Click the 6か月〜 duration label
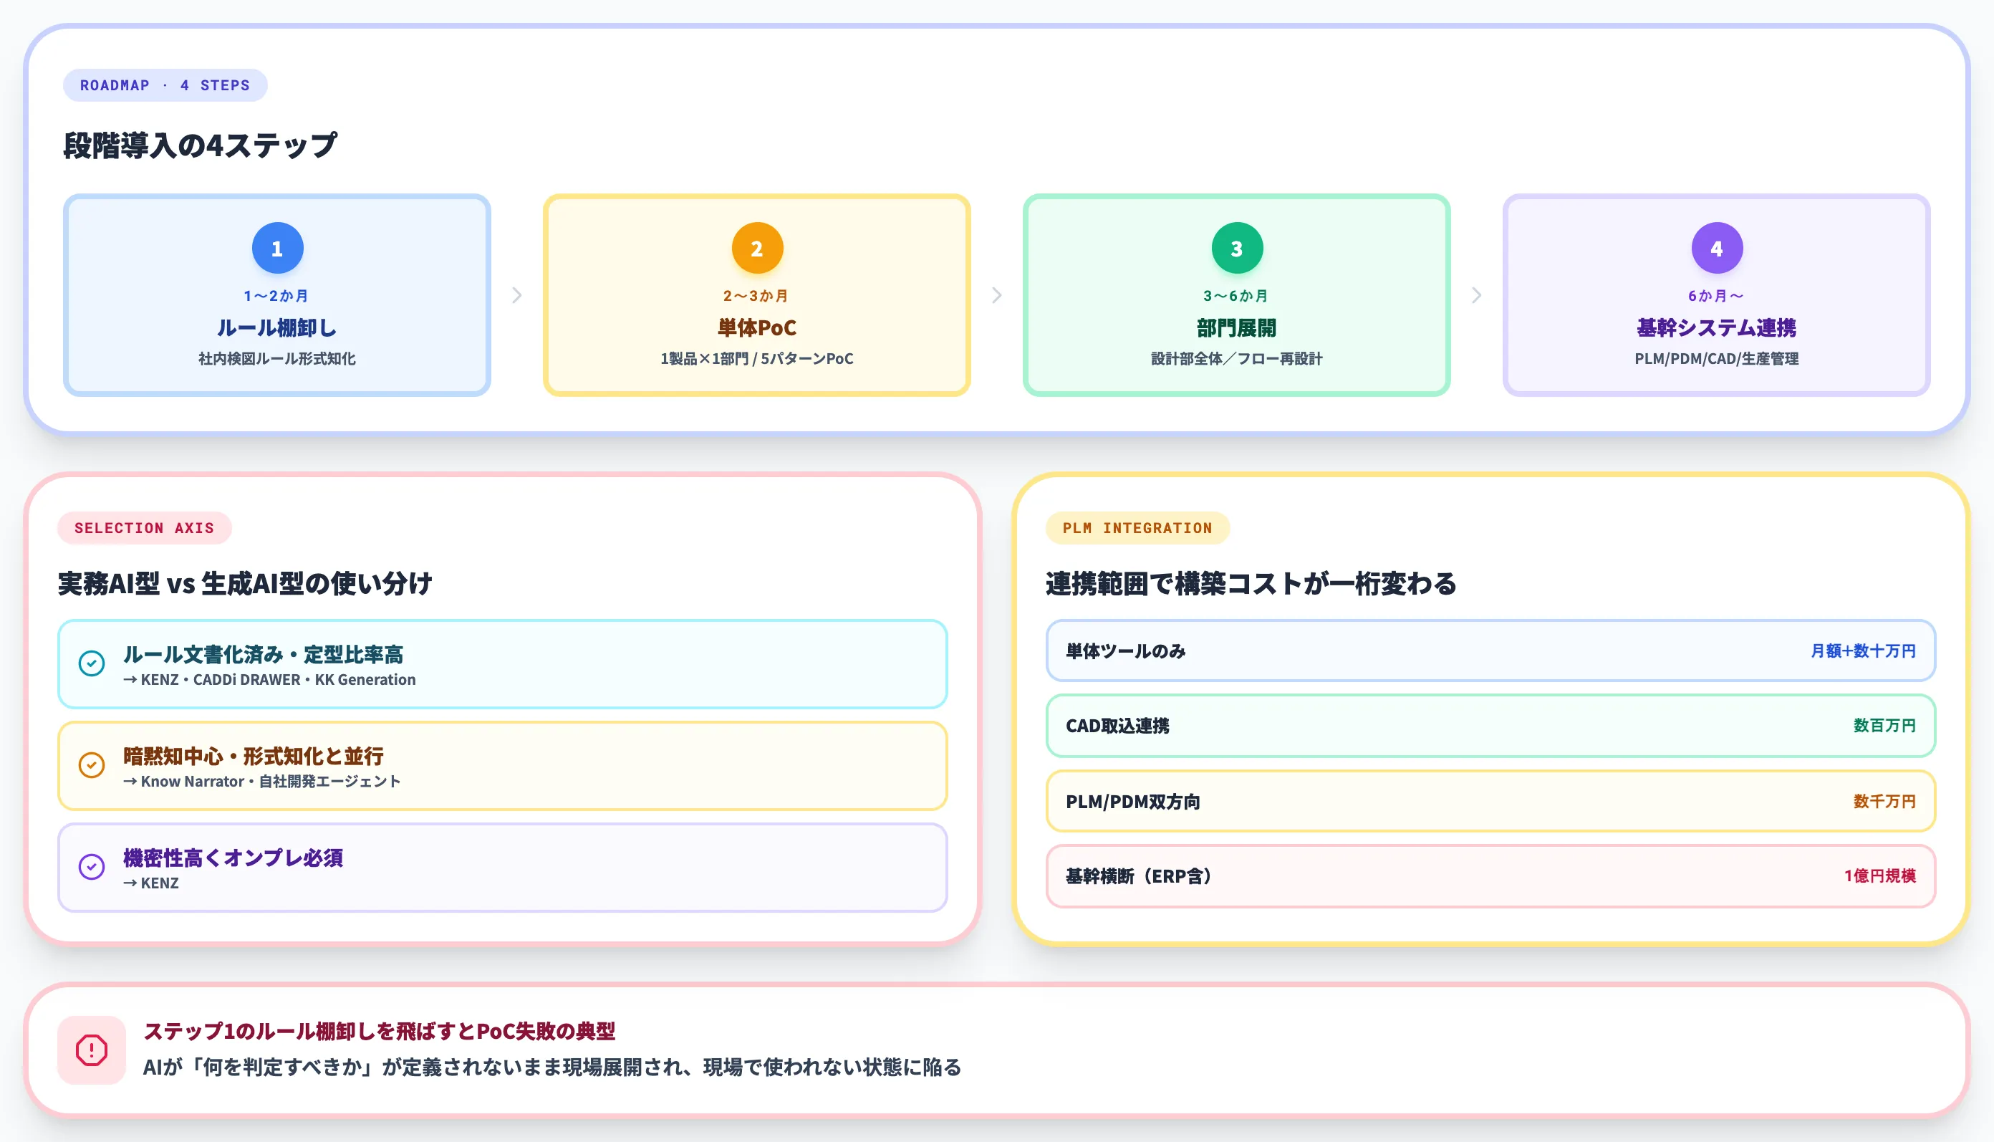 (x=1715, y=296)
